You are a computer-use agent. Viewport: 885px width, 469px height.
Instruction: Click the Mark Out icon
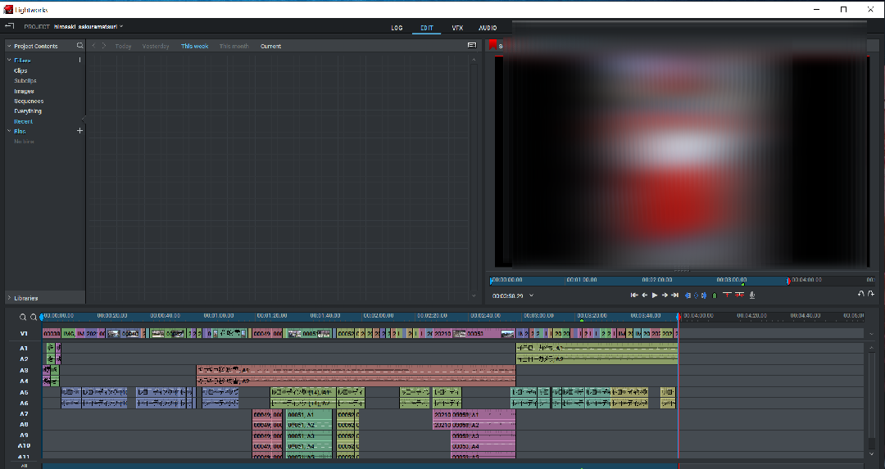[705, 295]
